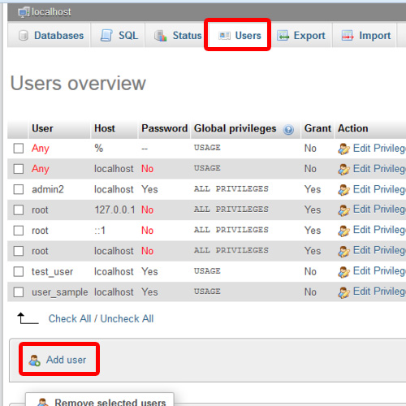Open the Export tab
The height and width of the screenshot is (406, 406).
coord(301,36)
